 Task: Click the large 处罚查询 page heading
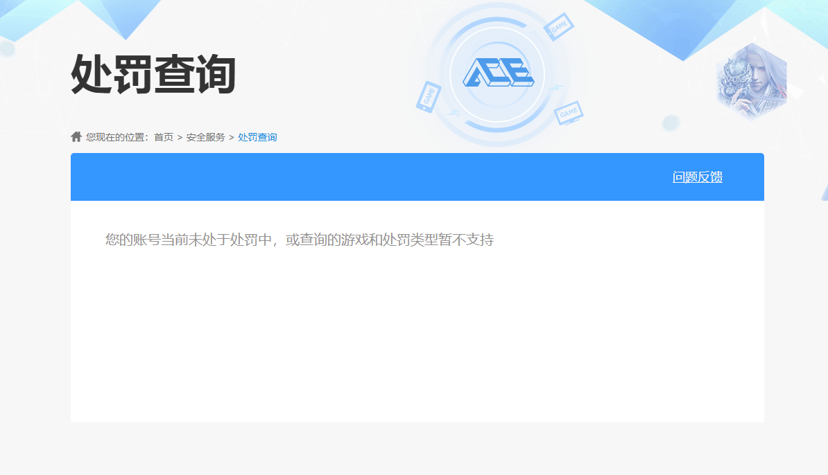(154, 74)
